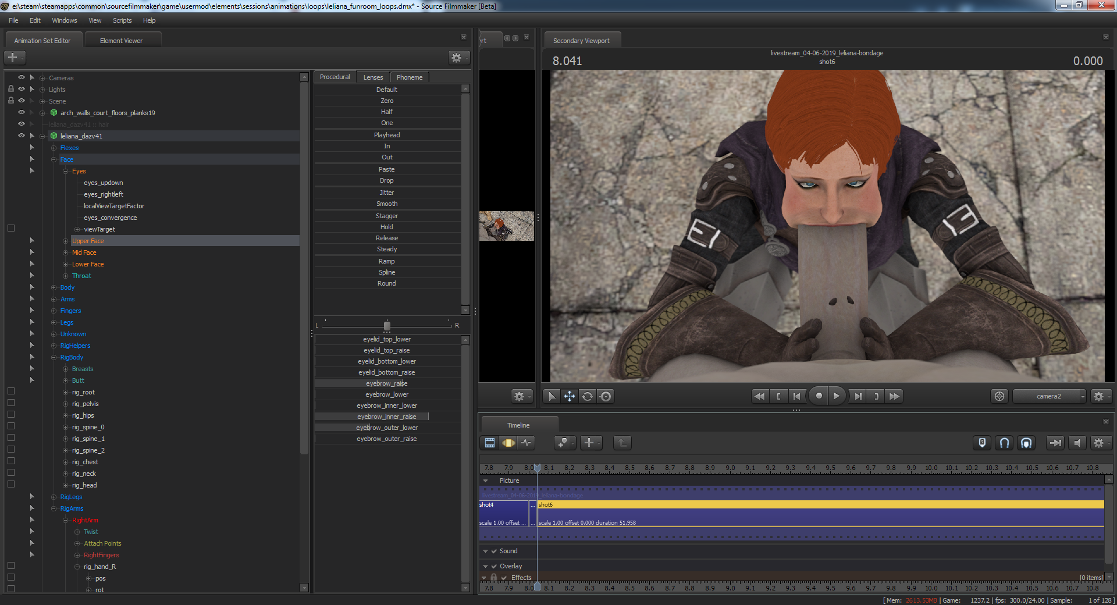
Task: Expand the Lower Face group
Action: point(65,264)
